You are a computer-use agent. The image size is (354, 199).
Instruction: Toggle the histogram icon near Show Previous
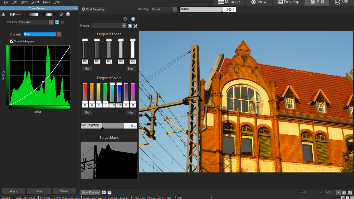tap(109, 192)
